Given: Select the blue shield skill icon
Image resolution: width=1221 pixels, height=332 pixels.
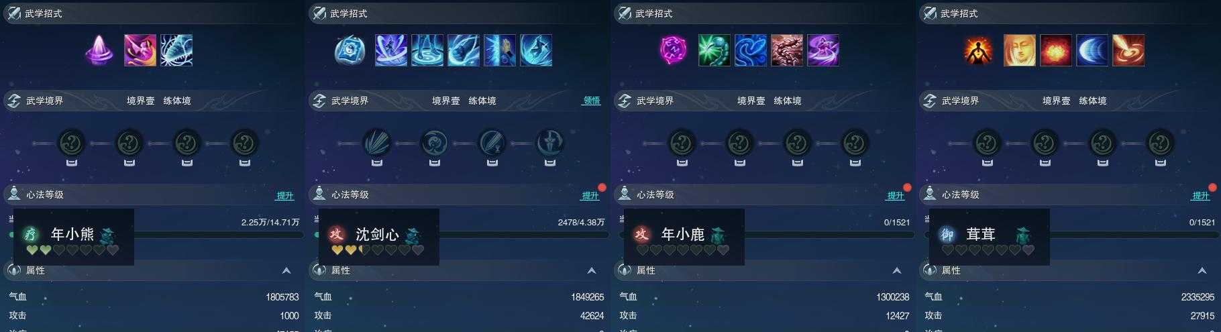Looking at the screenshot, I should click(350, 50).
